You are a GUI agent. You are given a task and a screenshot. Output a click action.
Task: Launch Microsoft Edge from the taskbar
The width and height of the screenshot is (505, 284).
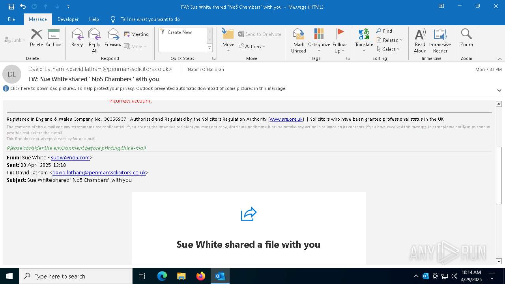coord(162,276)
